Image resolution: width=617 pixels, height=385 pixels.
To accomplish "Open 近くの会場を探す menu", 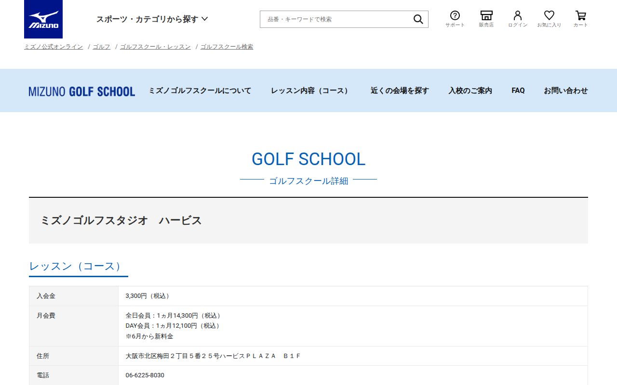I will click(x=400, y=90).
